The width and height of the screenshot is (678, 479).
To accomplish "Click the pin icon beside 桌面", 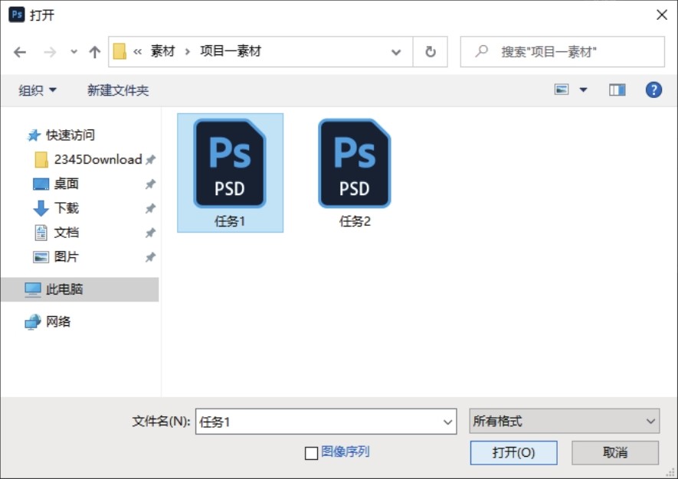I will click(x=150, y=184).
